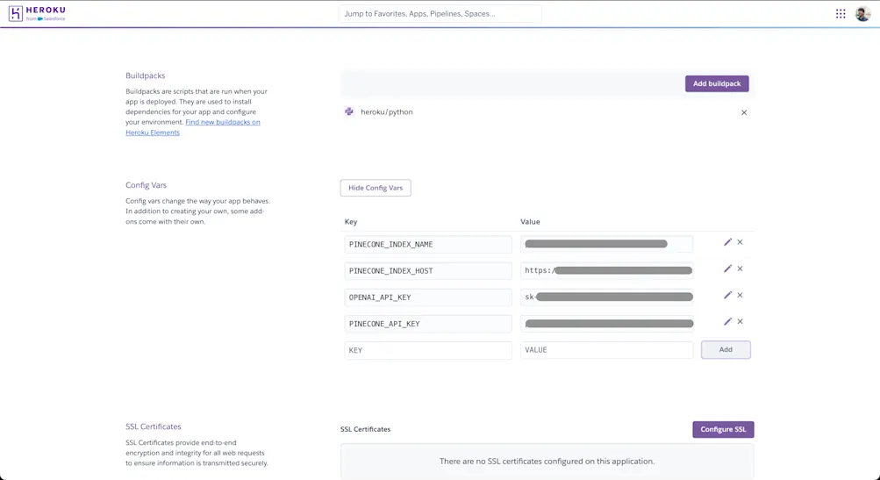Click the PINECONE_API_KEY value field
Image resolution: width=880 pixels, height=480 pixels.
tap(606, 324)
